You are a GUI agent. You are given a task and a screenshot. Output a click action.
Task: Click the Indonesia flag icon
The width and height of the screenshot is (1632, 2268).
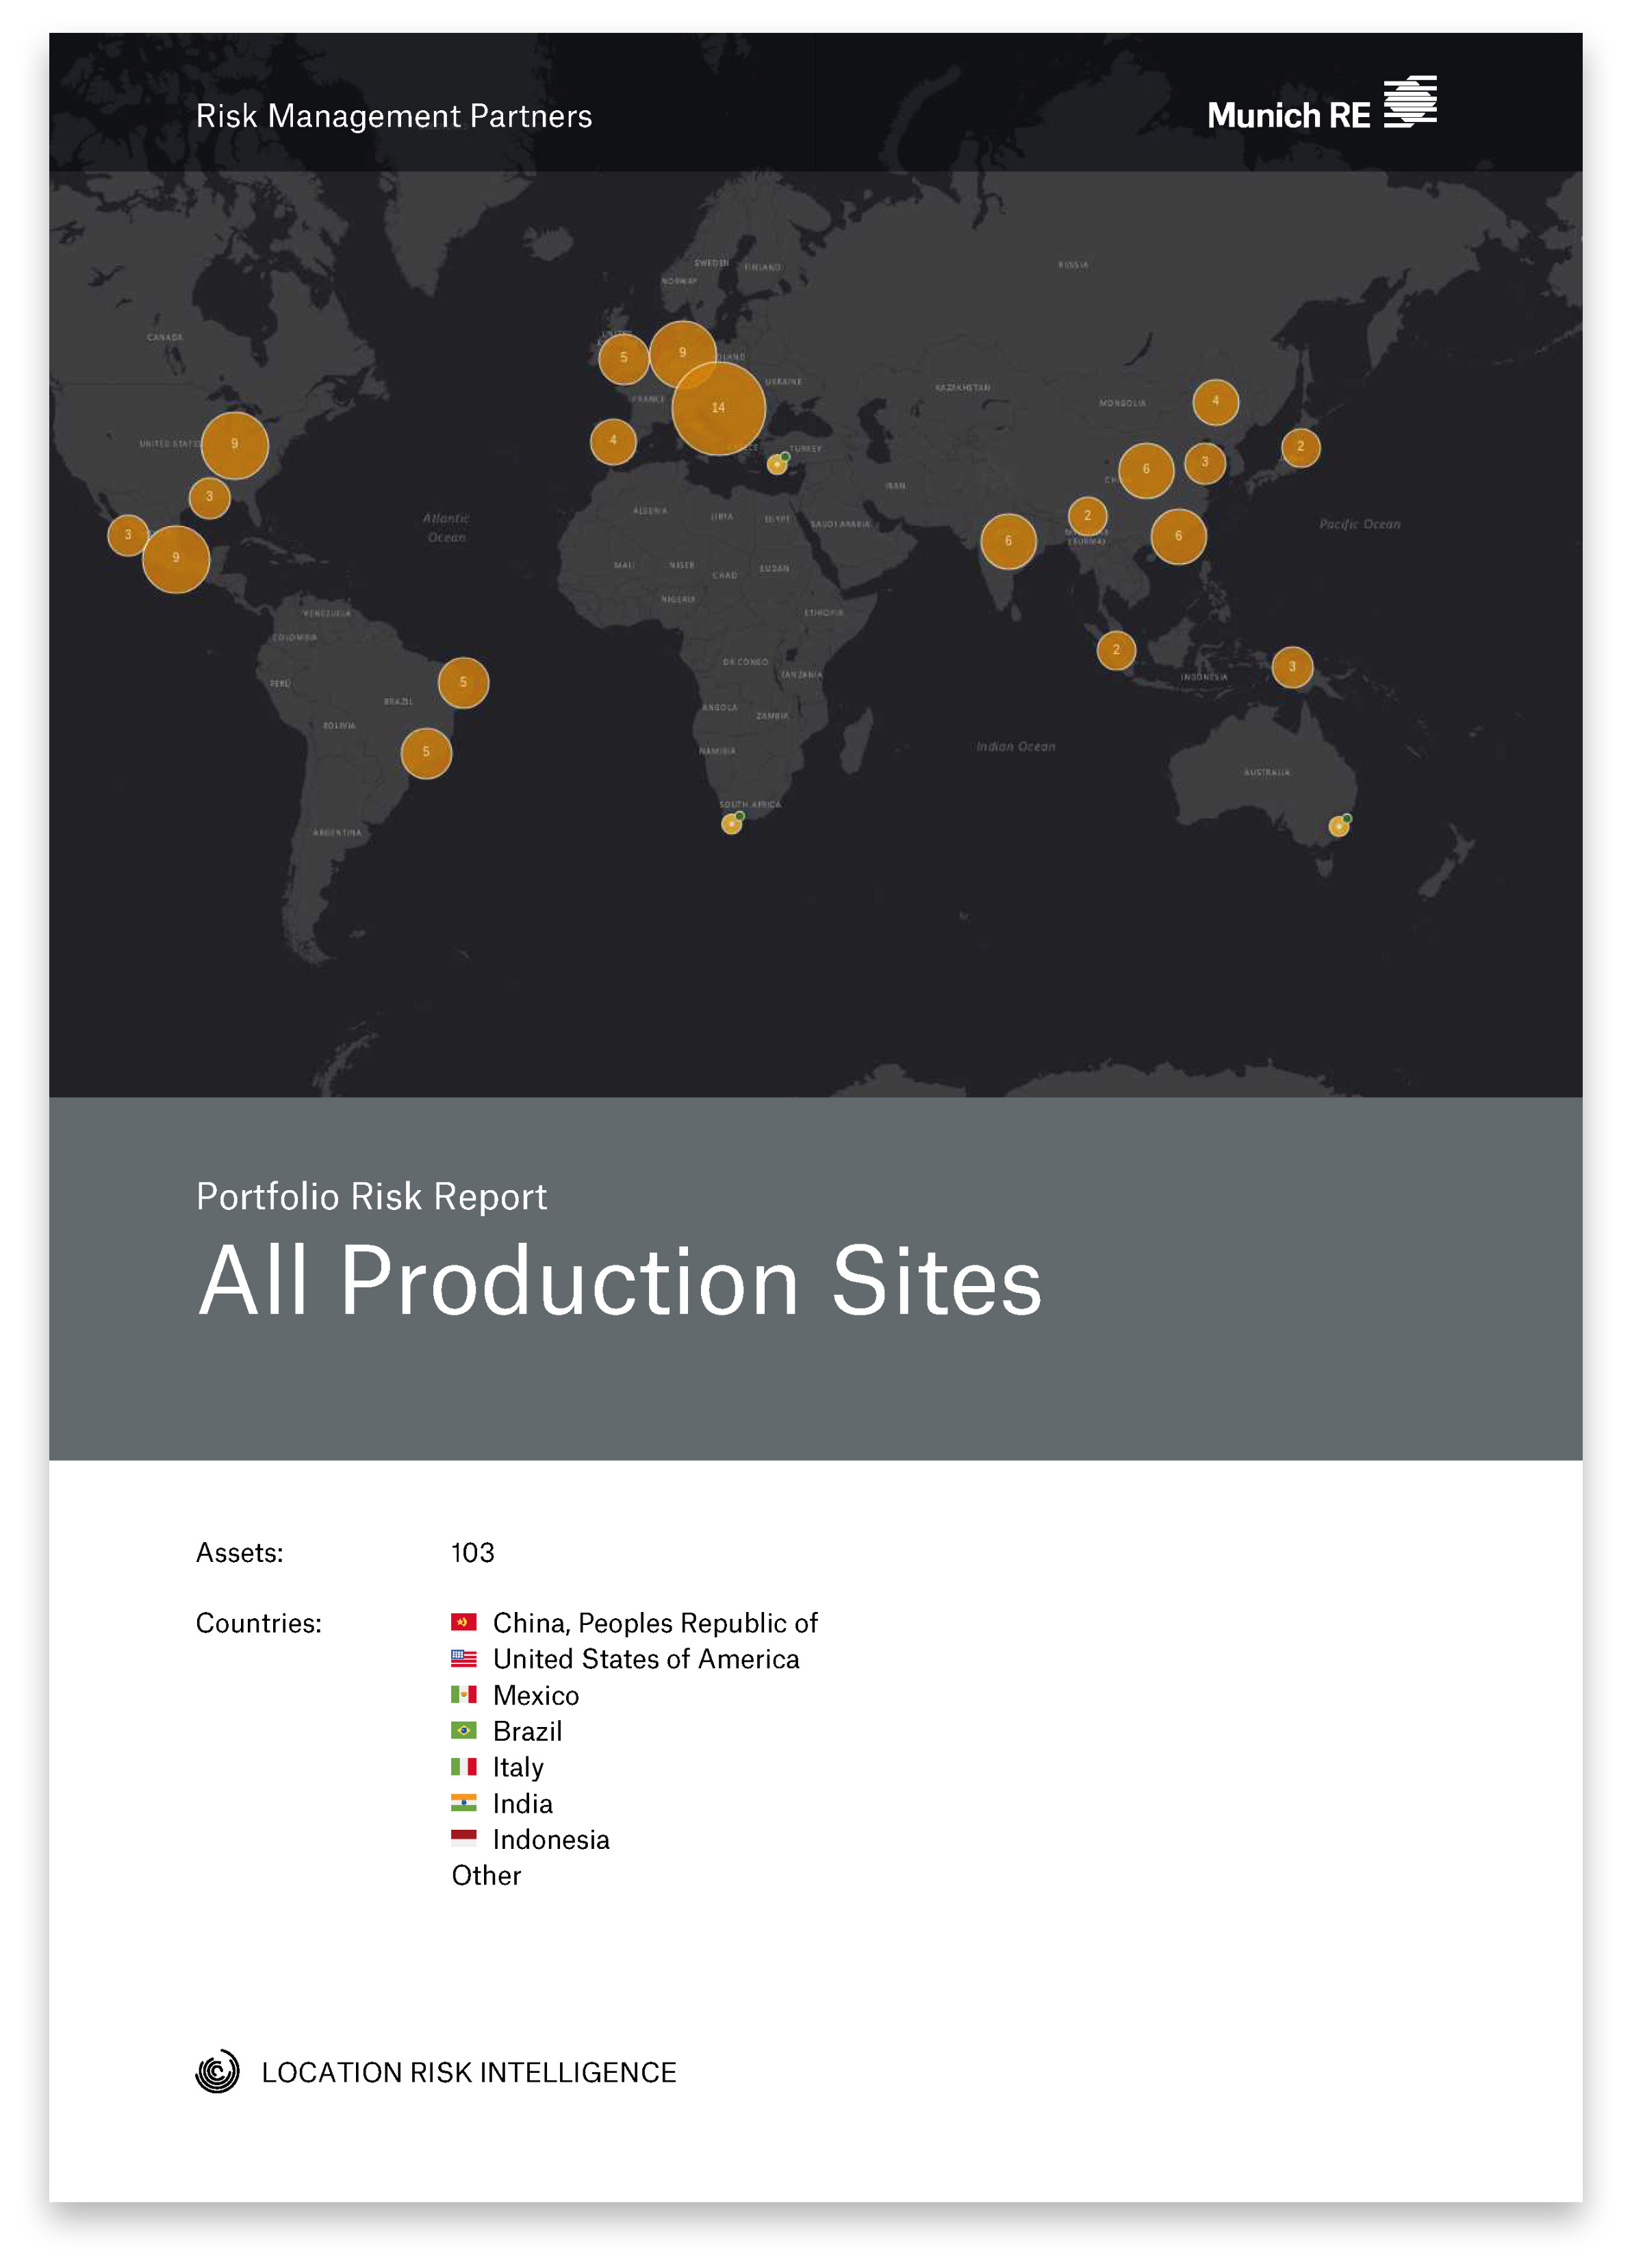(x=463, y=1837)
